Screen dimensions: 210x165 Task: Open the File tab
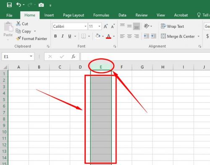click(x=9, y=15)
